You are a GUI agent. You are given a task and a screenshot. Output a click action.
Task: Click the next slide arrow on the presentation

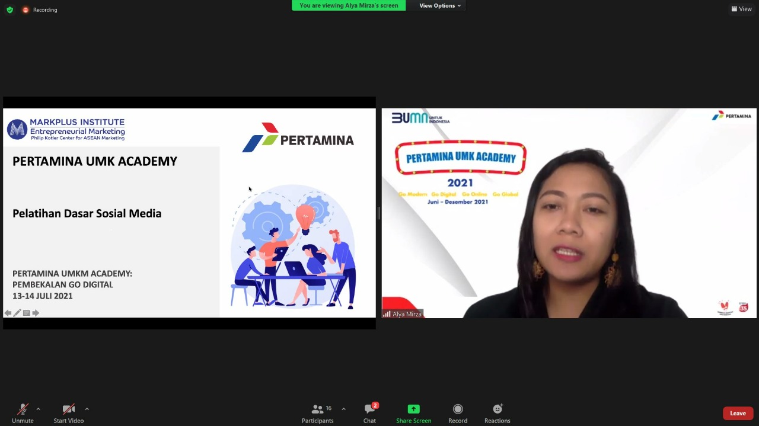point(36,313)
